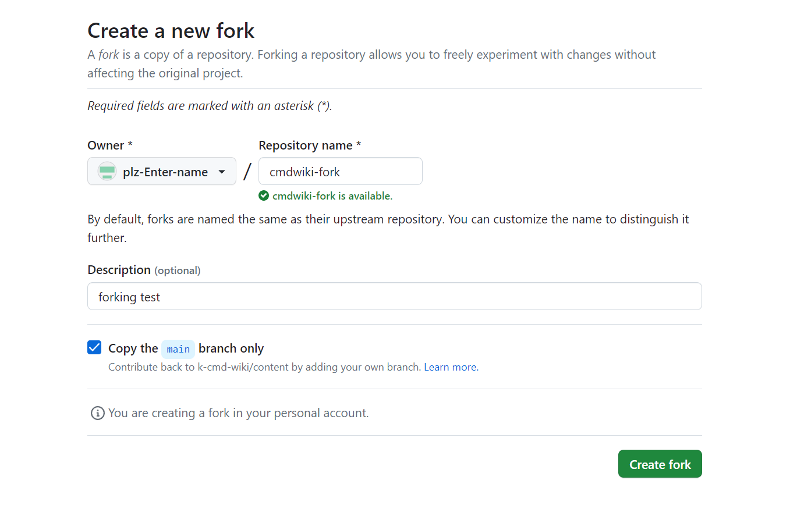The height and width of the screenshot is (530, 797).
Task: Click the dropdown caret beside plz-Enter-name
Action: coord(222,171)
